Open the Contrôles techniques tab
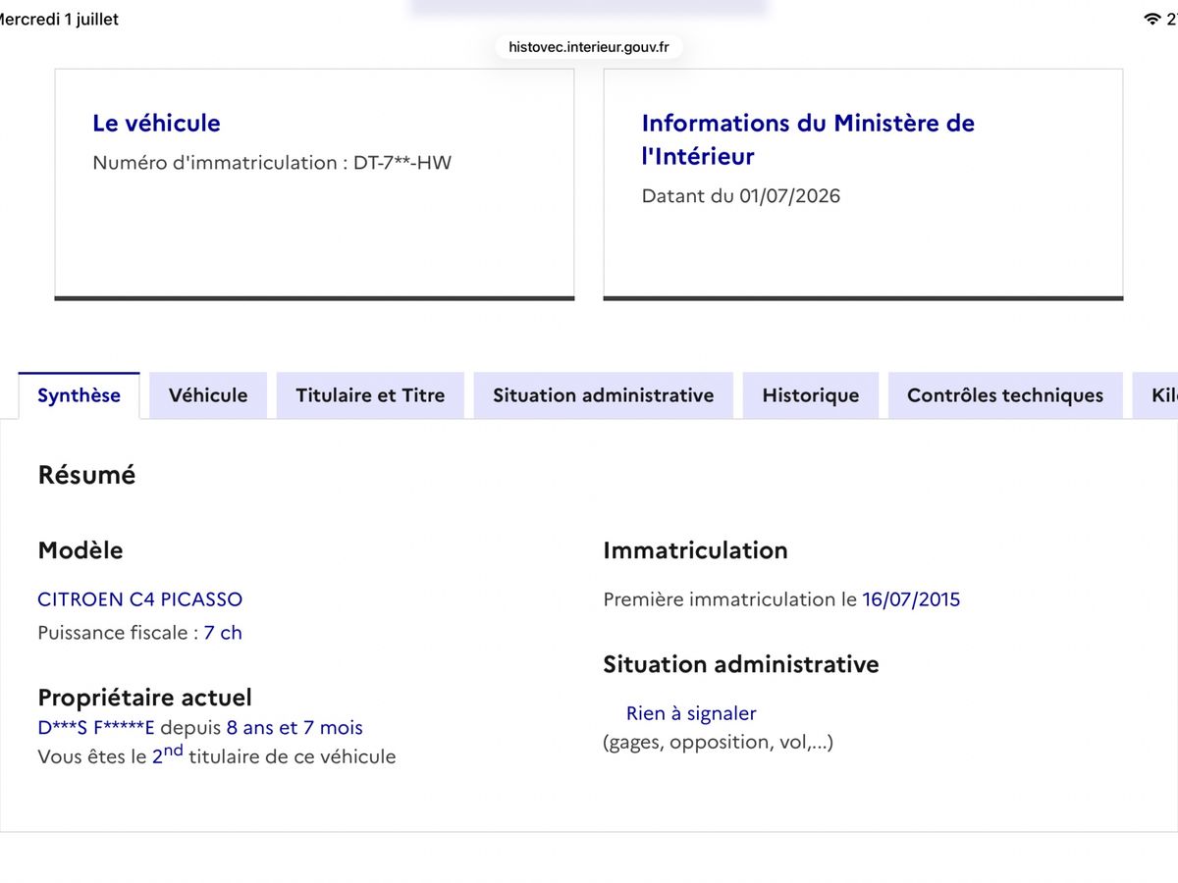Viewport: 1178px width, 883px height. [x=1005, y=395]
